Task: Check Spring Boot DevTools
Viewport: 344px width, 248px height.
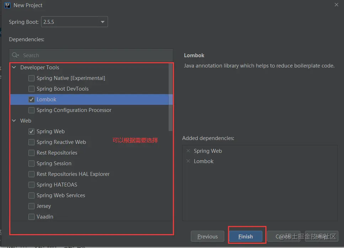Action: tap(31, 89)
